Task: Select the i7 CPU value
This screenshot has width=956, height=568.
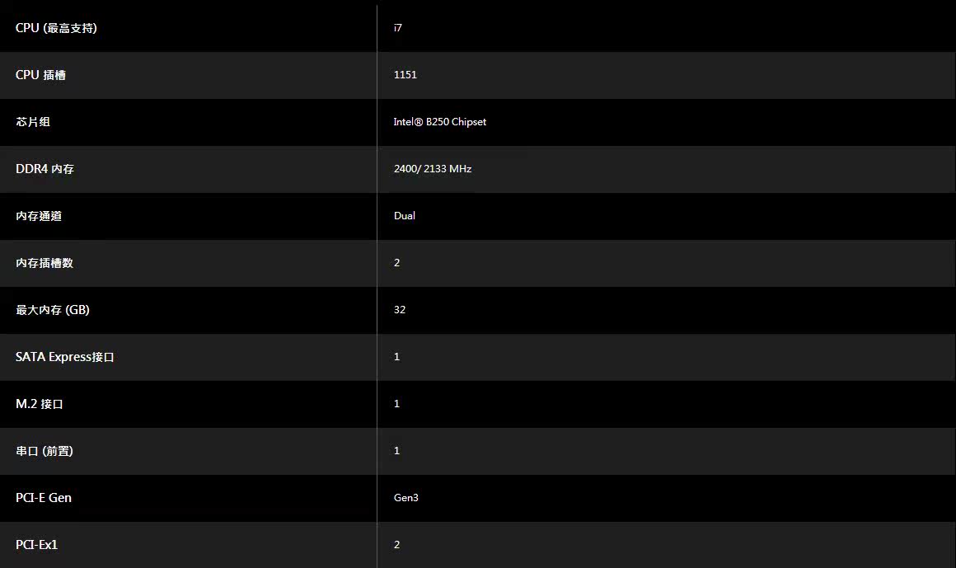Action: pyautogui.click(x=397, y=28)
